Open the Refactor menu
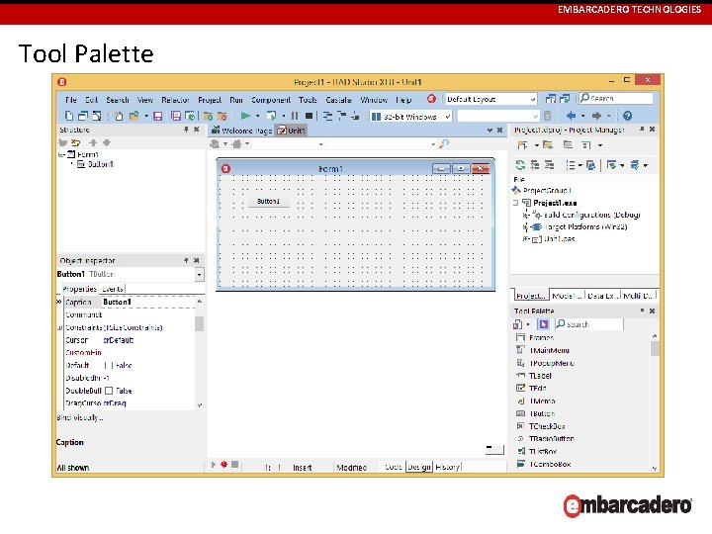The width and height of the screenshot is (712, 534). tap(175, 100)
